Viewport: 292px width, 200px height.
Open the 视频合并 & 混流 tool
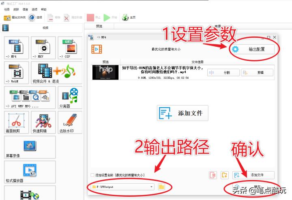(57, 73)
